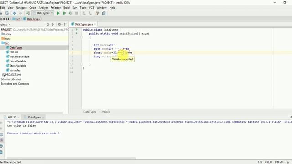Select the out folder in project tree
The height and width of the screenshot is (164, 292).
(5, 38)
